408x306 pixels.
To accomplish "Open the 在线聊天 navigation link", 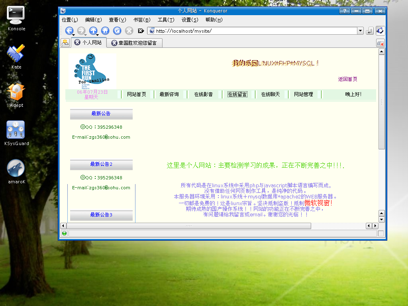I will pos(271,94).
